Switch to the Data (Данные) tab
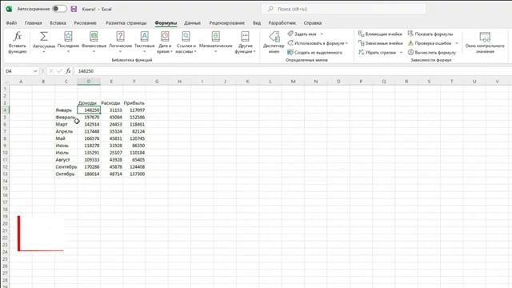The width and height of the screenshot is (512, 288). pos(192,23)
